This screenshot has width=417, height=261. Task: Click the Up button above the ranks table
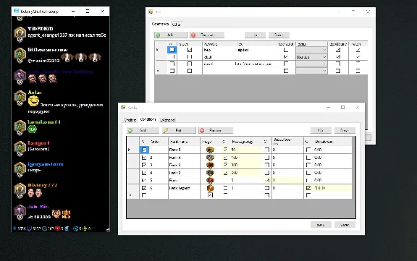321,130
